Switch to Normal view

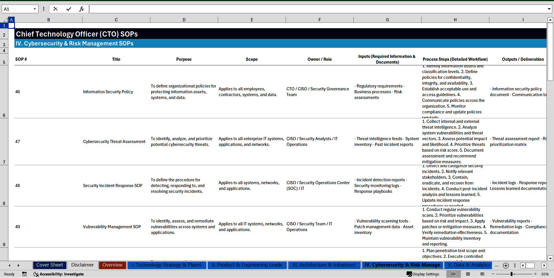pyautogui.click(x=453, y=274)
